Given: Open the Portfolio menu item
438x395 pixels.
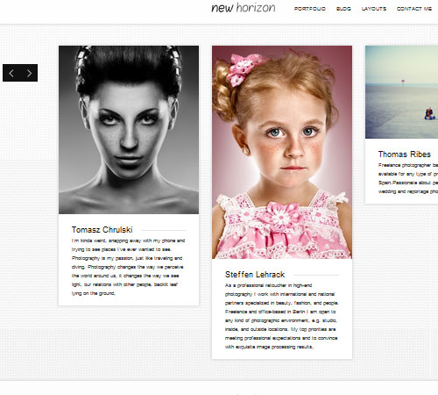Looking at the screenshot, I should point(310,9).
